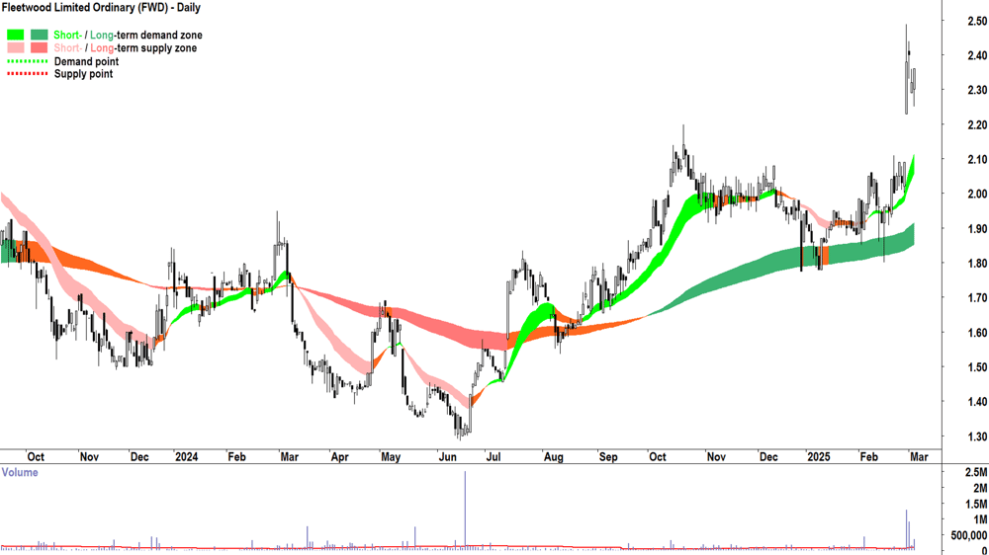Click the 'Demand point' legend label

pyautogui.click(x=86, y=61)
